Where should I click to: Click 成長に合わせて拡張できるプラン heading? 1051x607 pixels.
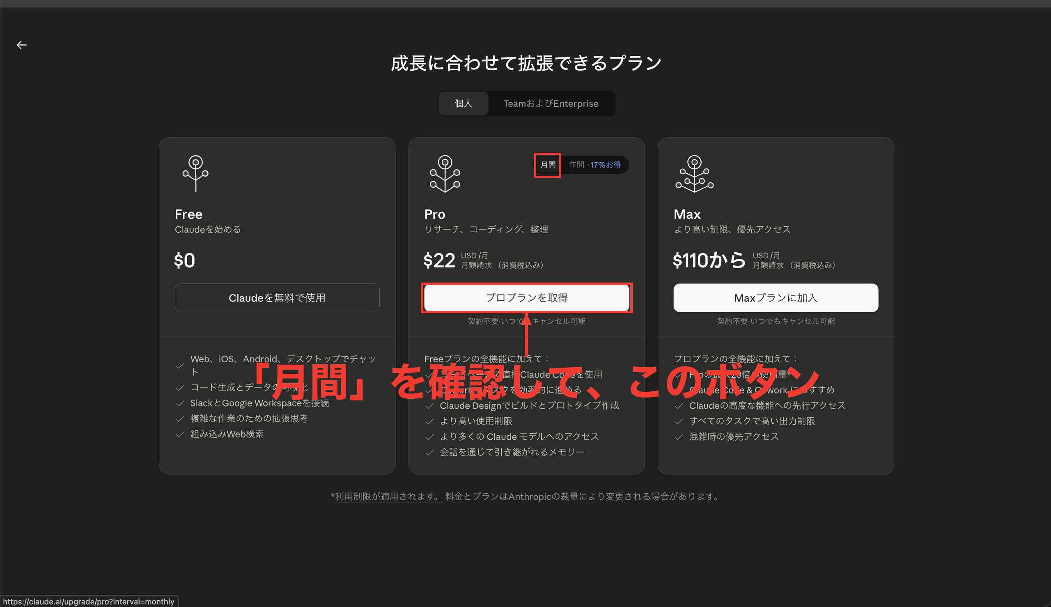(526, 63)
